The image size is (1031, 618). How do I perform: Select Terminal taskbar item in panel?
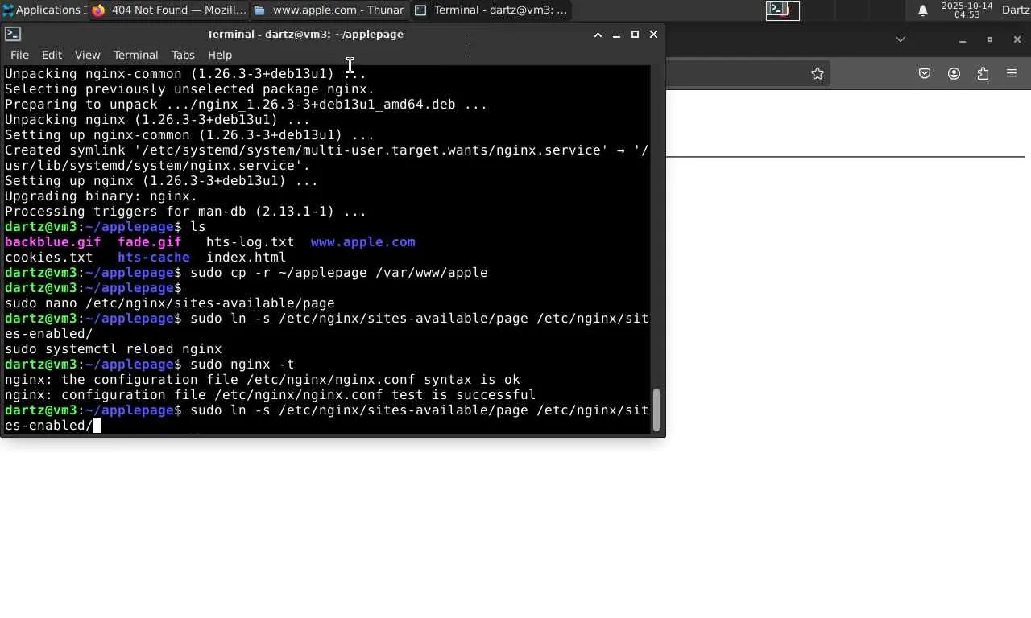491,10
